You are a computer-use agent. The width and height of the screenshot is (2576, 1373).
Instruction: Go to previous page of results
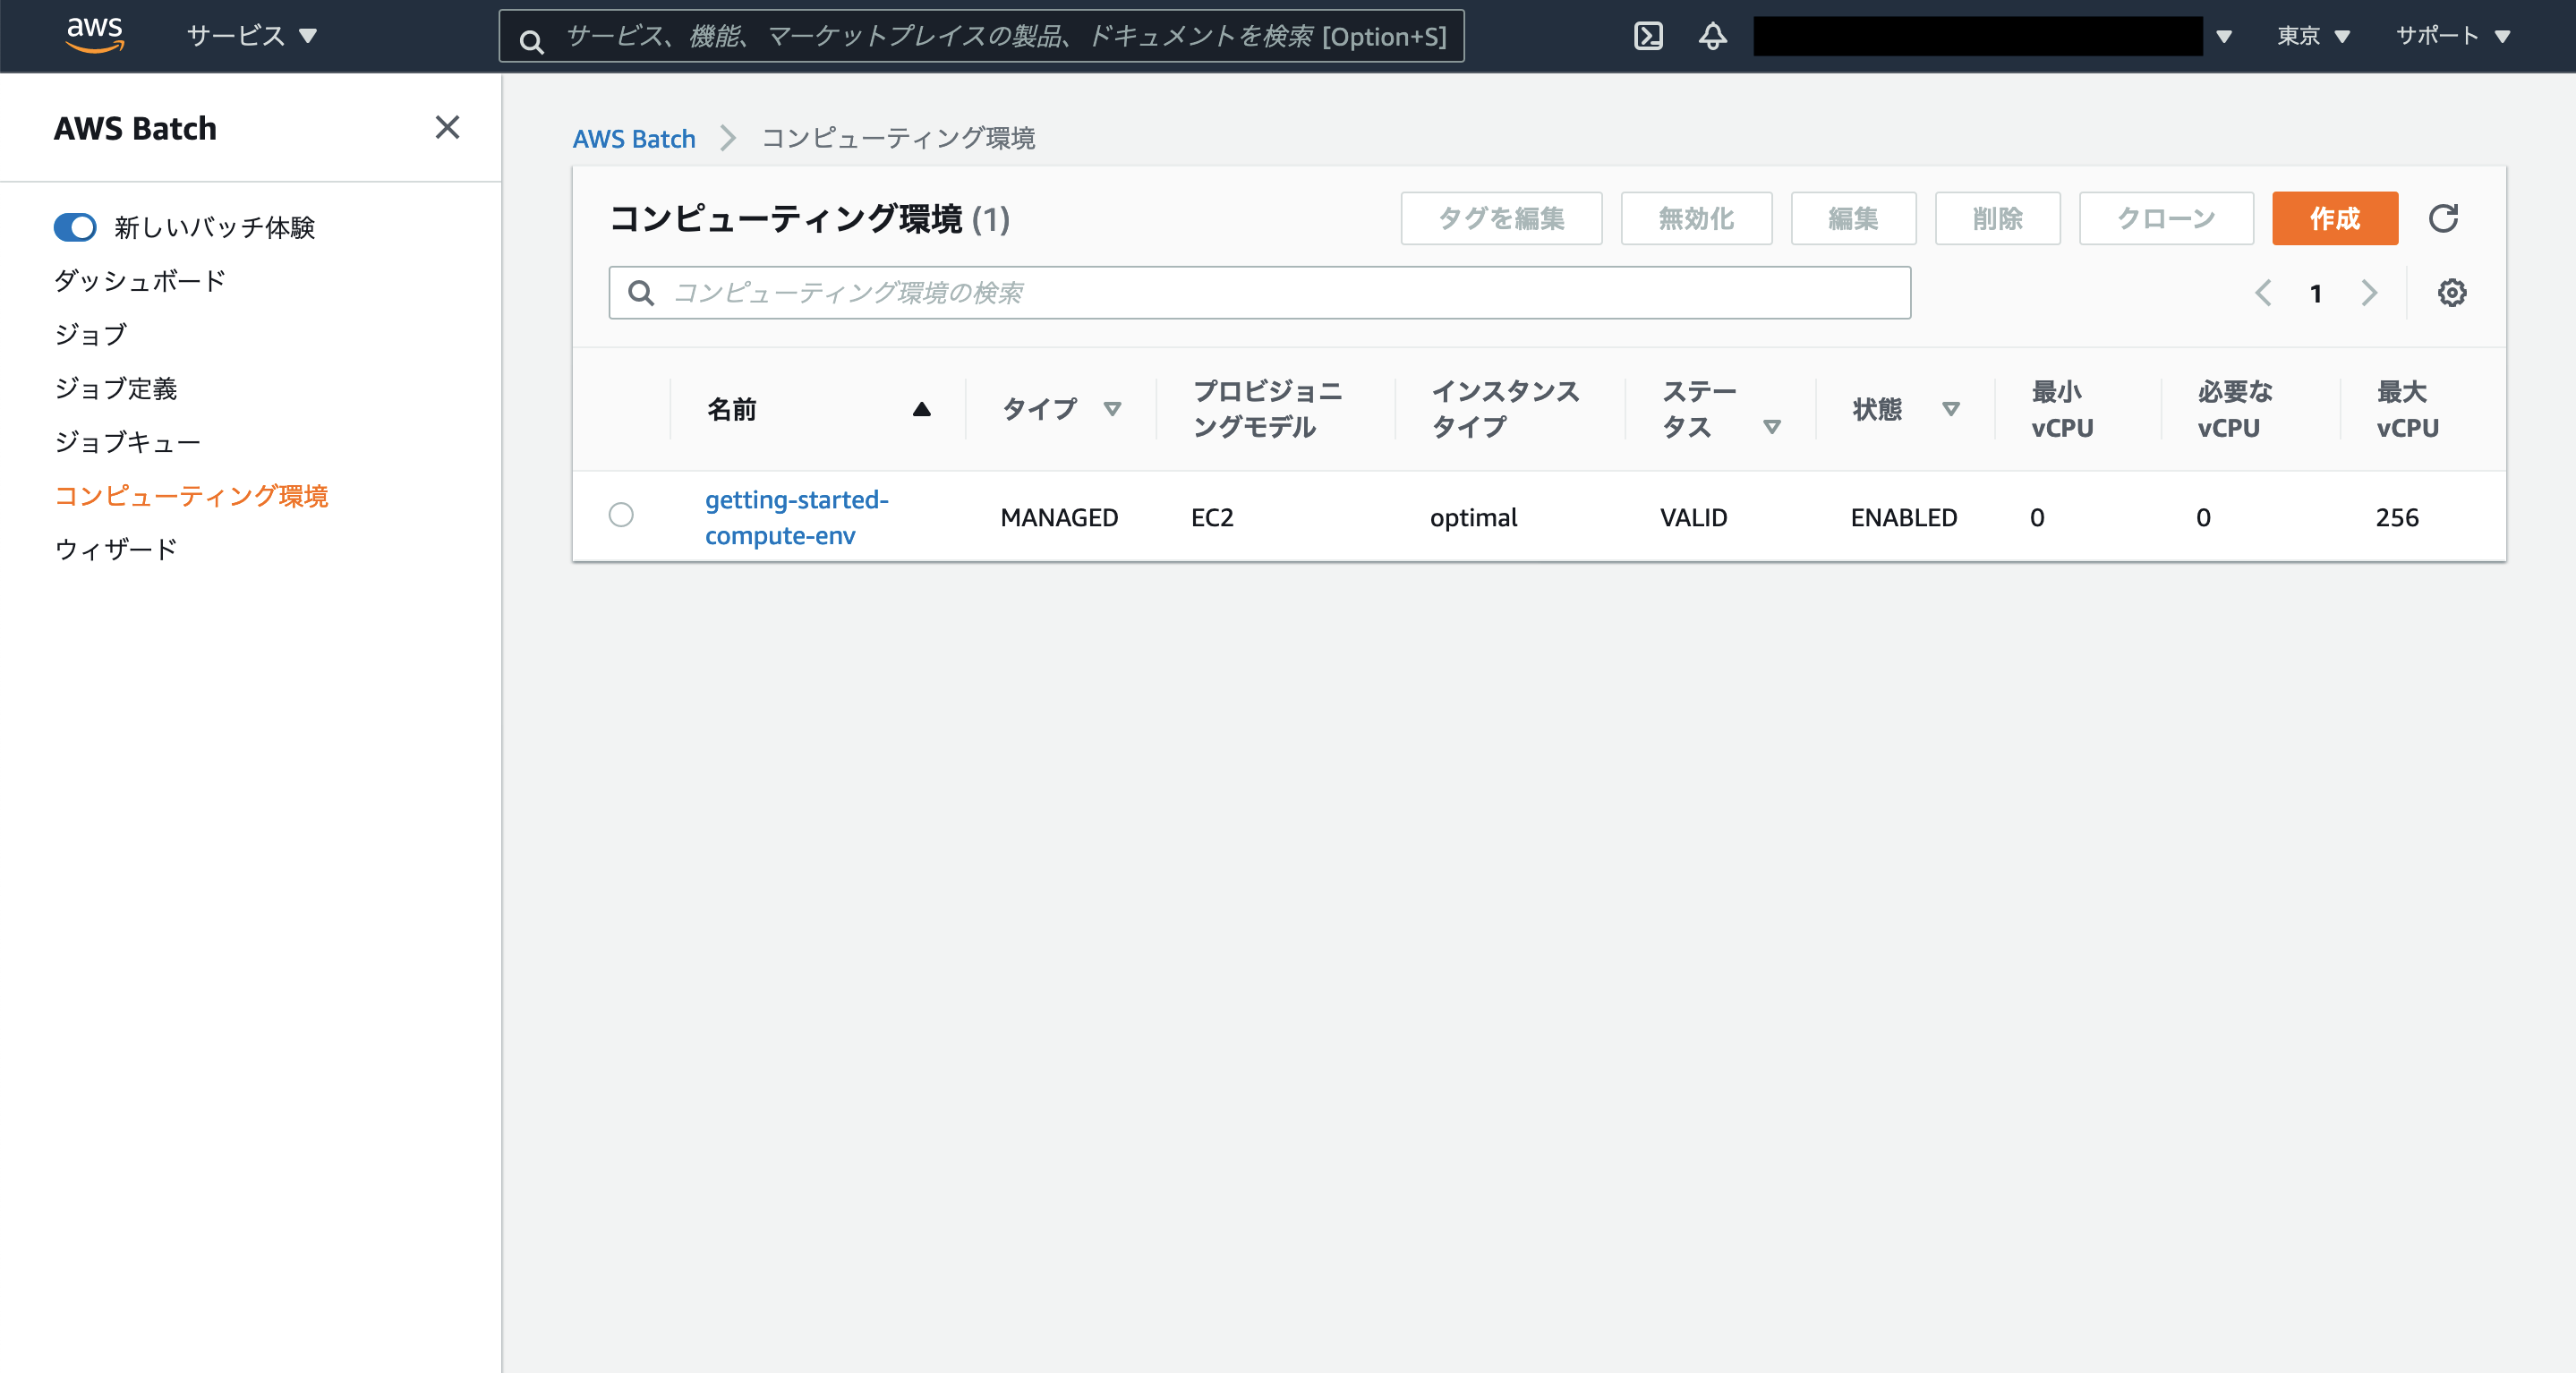(x=2263, y=293)
